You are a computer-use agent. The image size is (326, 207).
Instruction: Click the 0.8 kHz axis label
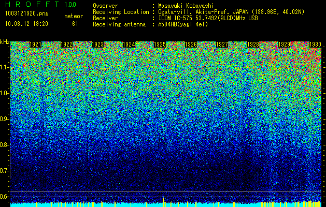click(4, 145)
